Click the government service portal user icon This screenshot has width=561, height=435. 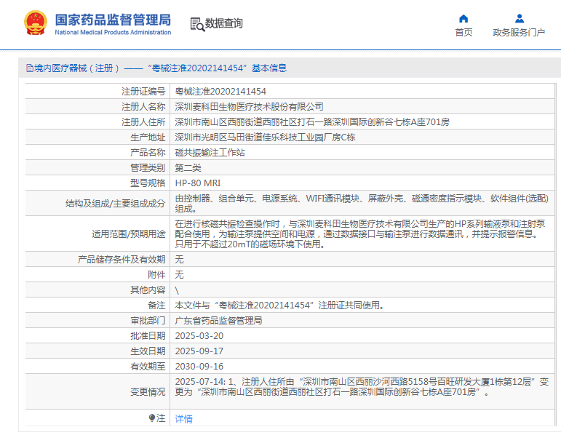[519, 18]
